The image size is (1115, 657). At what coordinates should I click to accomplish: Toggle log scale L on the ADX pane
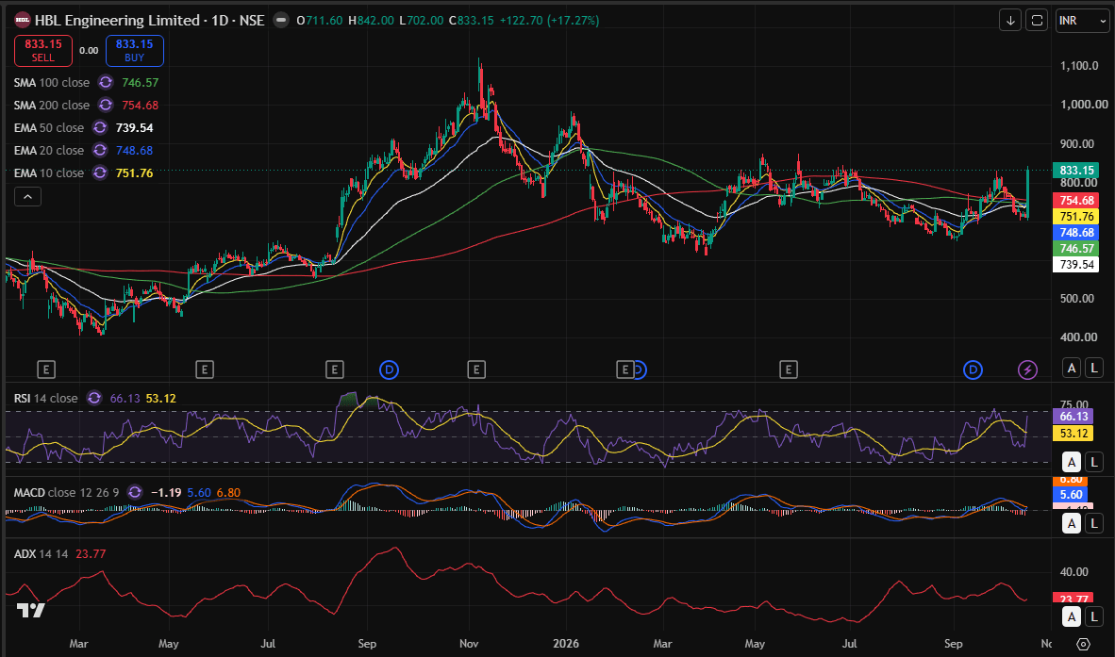(x=1094, y=616)
